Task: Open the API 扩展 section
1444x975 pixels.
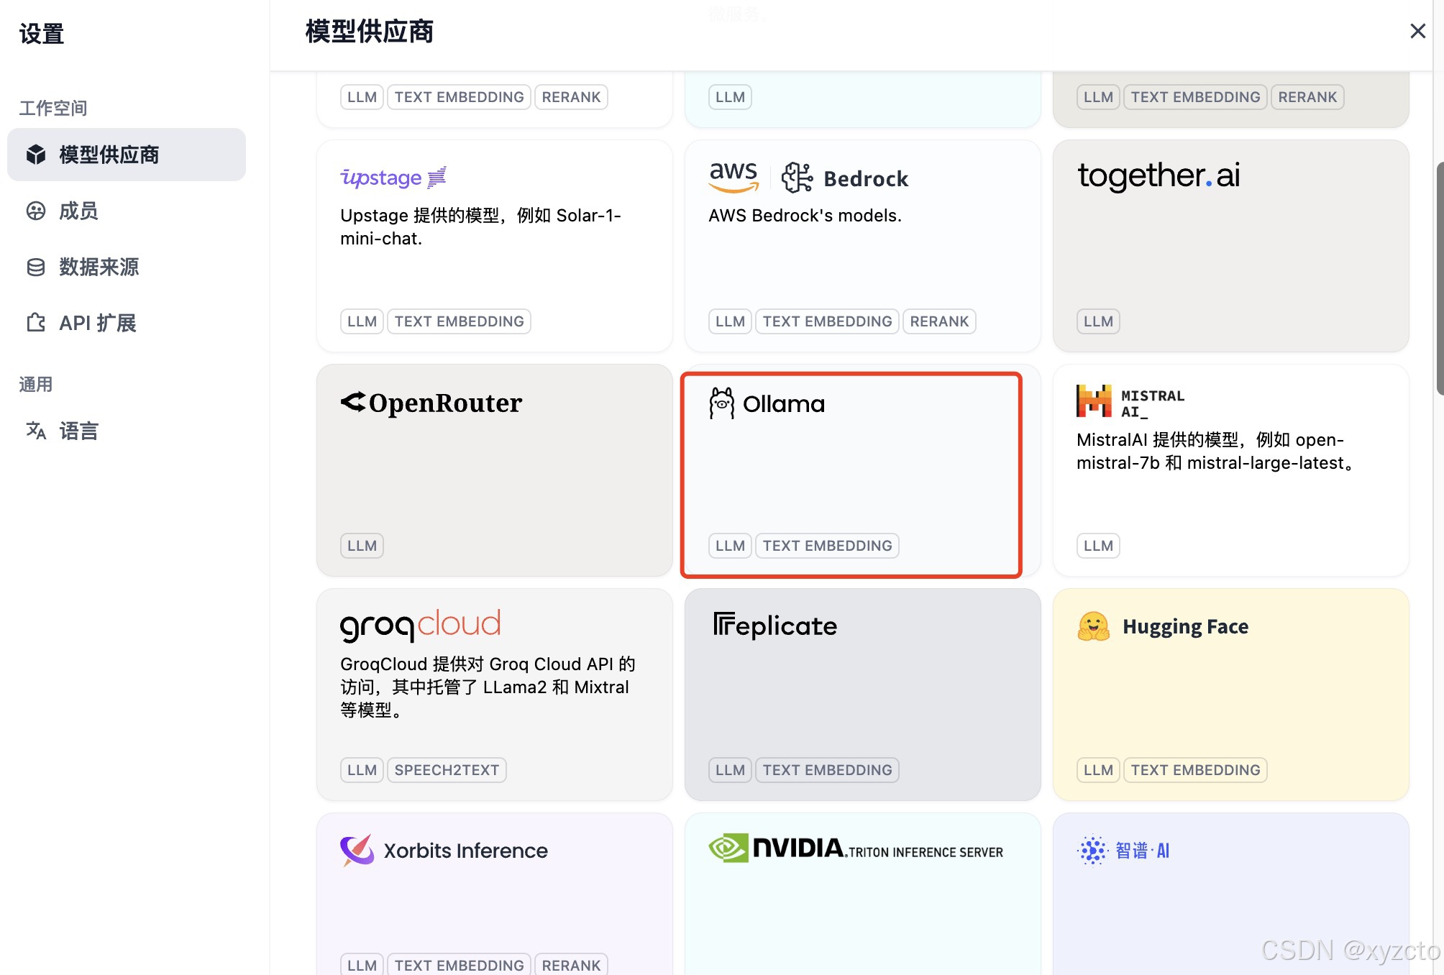Action: pyautogui.click(x=97, y=323)
